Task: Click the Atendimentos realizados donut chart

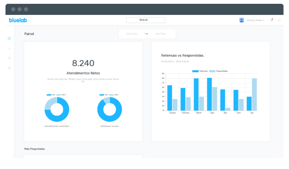Action: tap(57, 110)
